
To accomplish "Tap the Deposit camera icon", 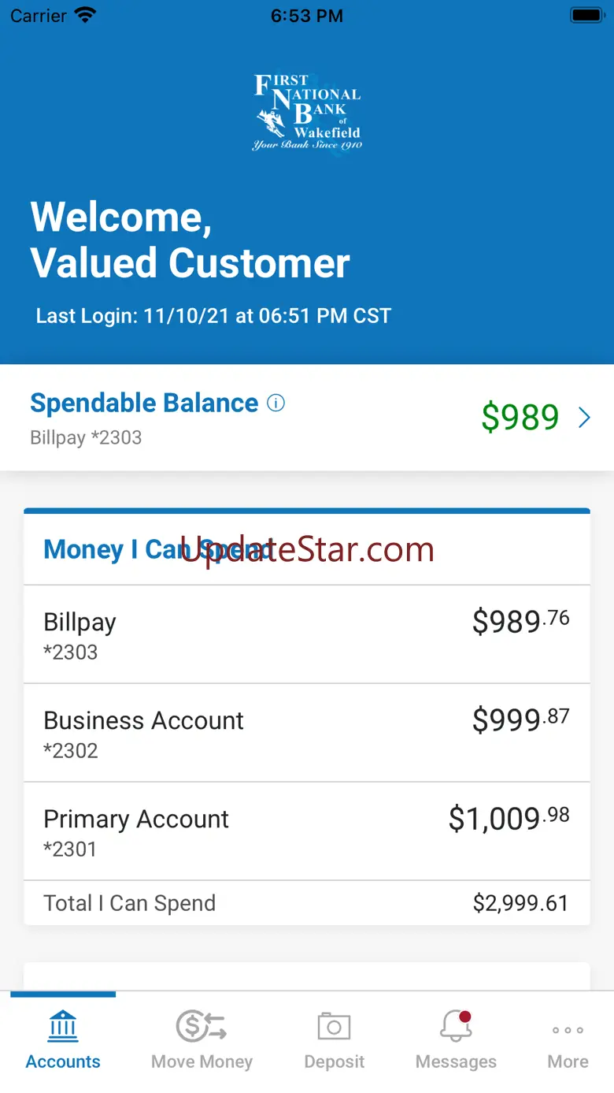I will tap(334, 1027).
